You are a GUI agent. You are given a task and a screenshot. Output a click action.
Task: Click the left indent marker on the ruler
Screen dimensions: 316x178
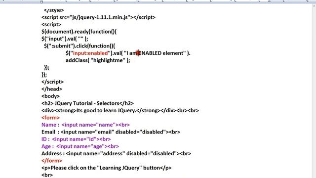coord(41,1)
